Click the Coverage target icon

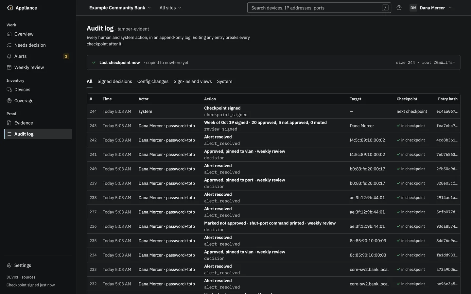9,101
